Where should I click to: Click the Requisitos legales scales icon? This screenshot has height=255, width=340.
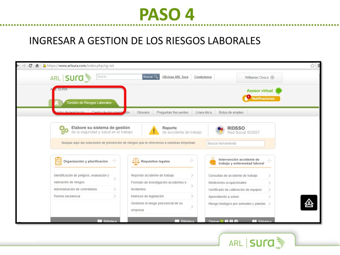[136, 161]
